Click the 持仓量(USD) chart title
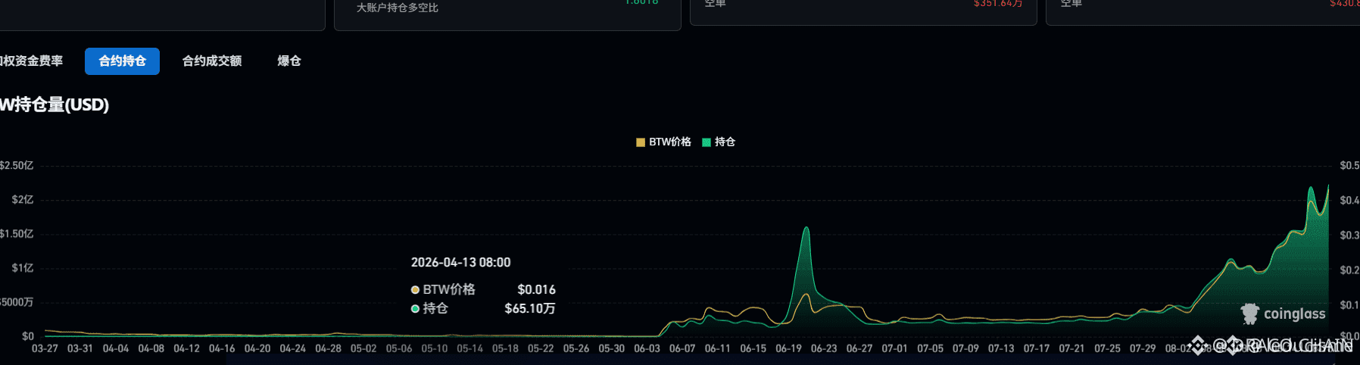The width and height of the screenshot is (1360, 365). [x=55, y=105]
